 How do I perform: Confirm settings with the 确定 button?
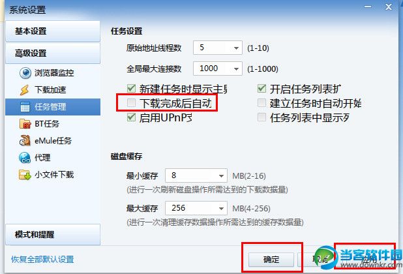(271, 260)
